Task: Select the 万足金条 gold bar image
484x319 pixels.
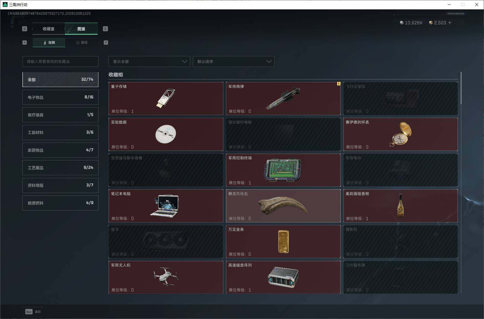Action: (x=283, y=241)
